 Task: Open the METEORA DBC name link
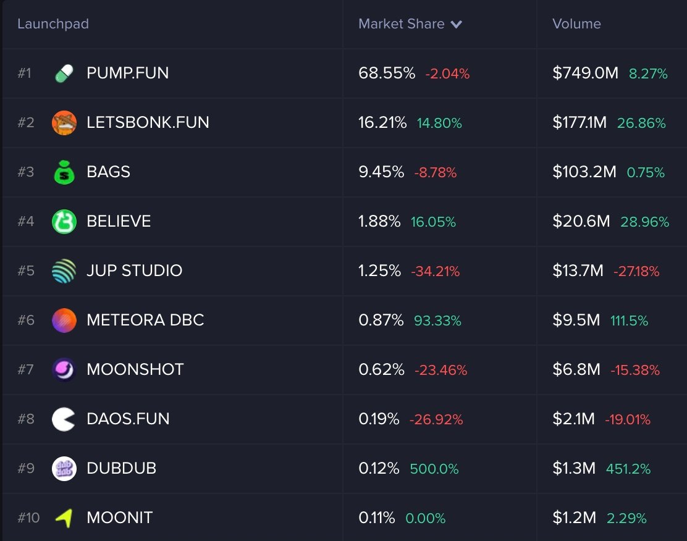pyautogui.click(x=146, y=320)
